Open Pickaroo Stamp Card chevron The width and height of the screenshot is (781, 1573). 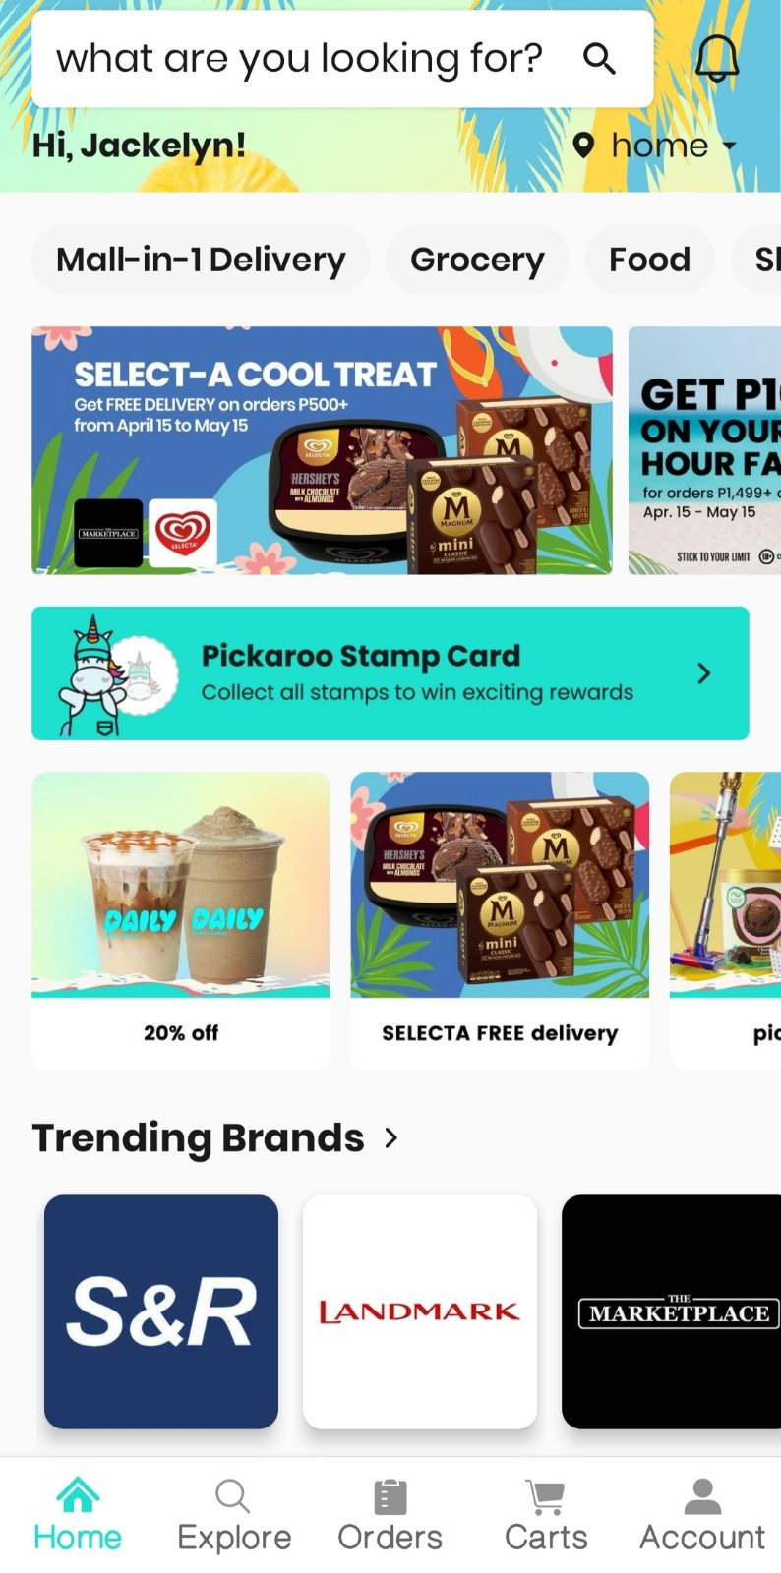(x=703, y=673)
